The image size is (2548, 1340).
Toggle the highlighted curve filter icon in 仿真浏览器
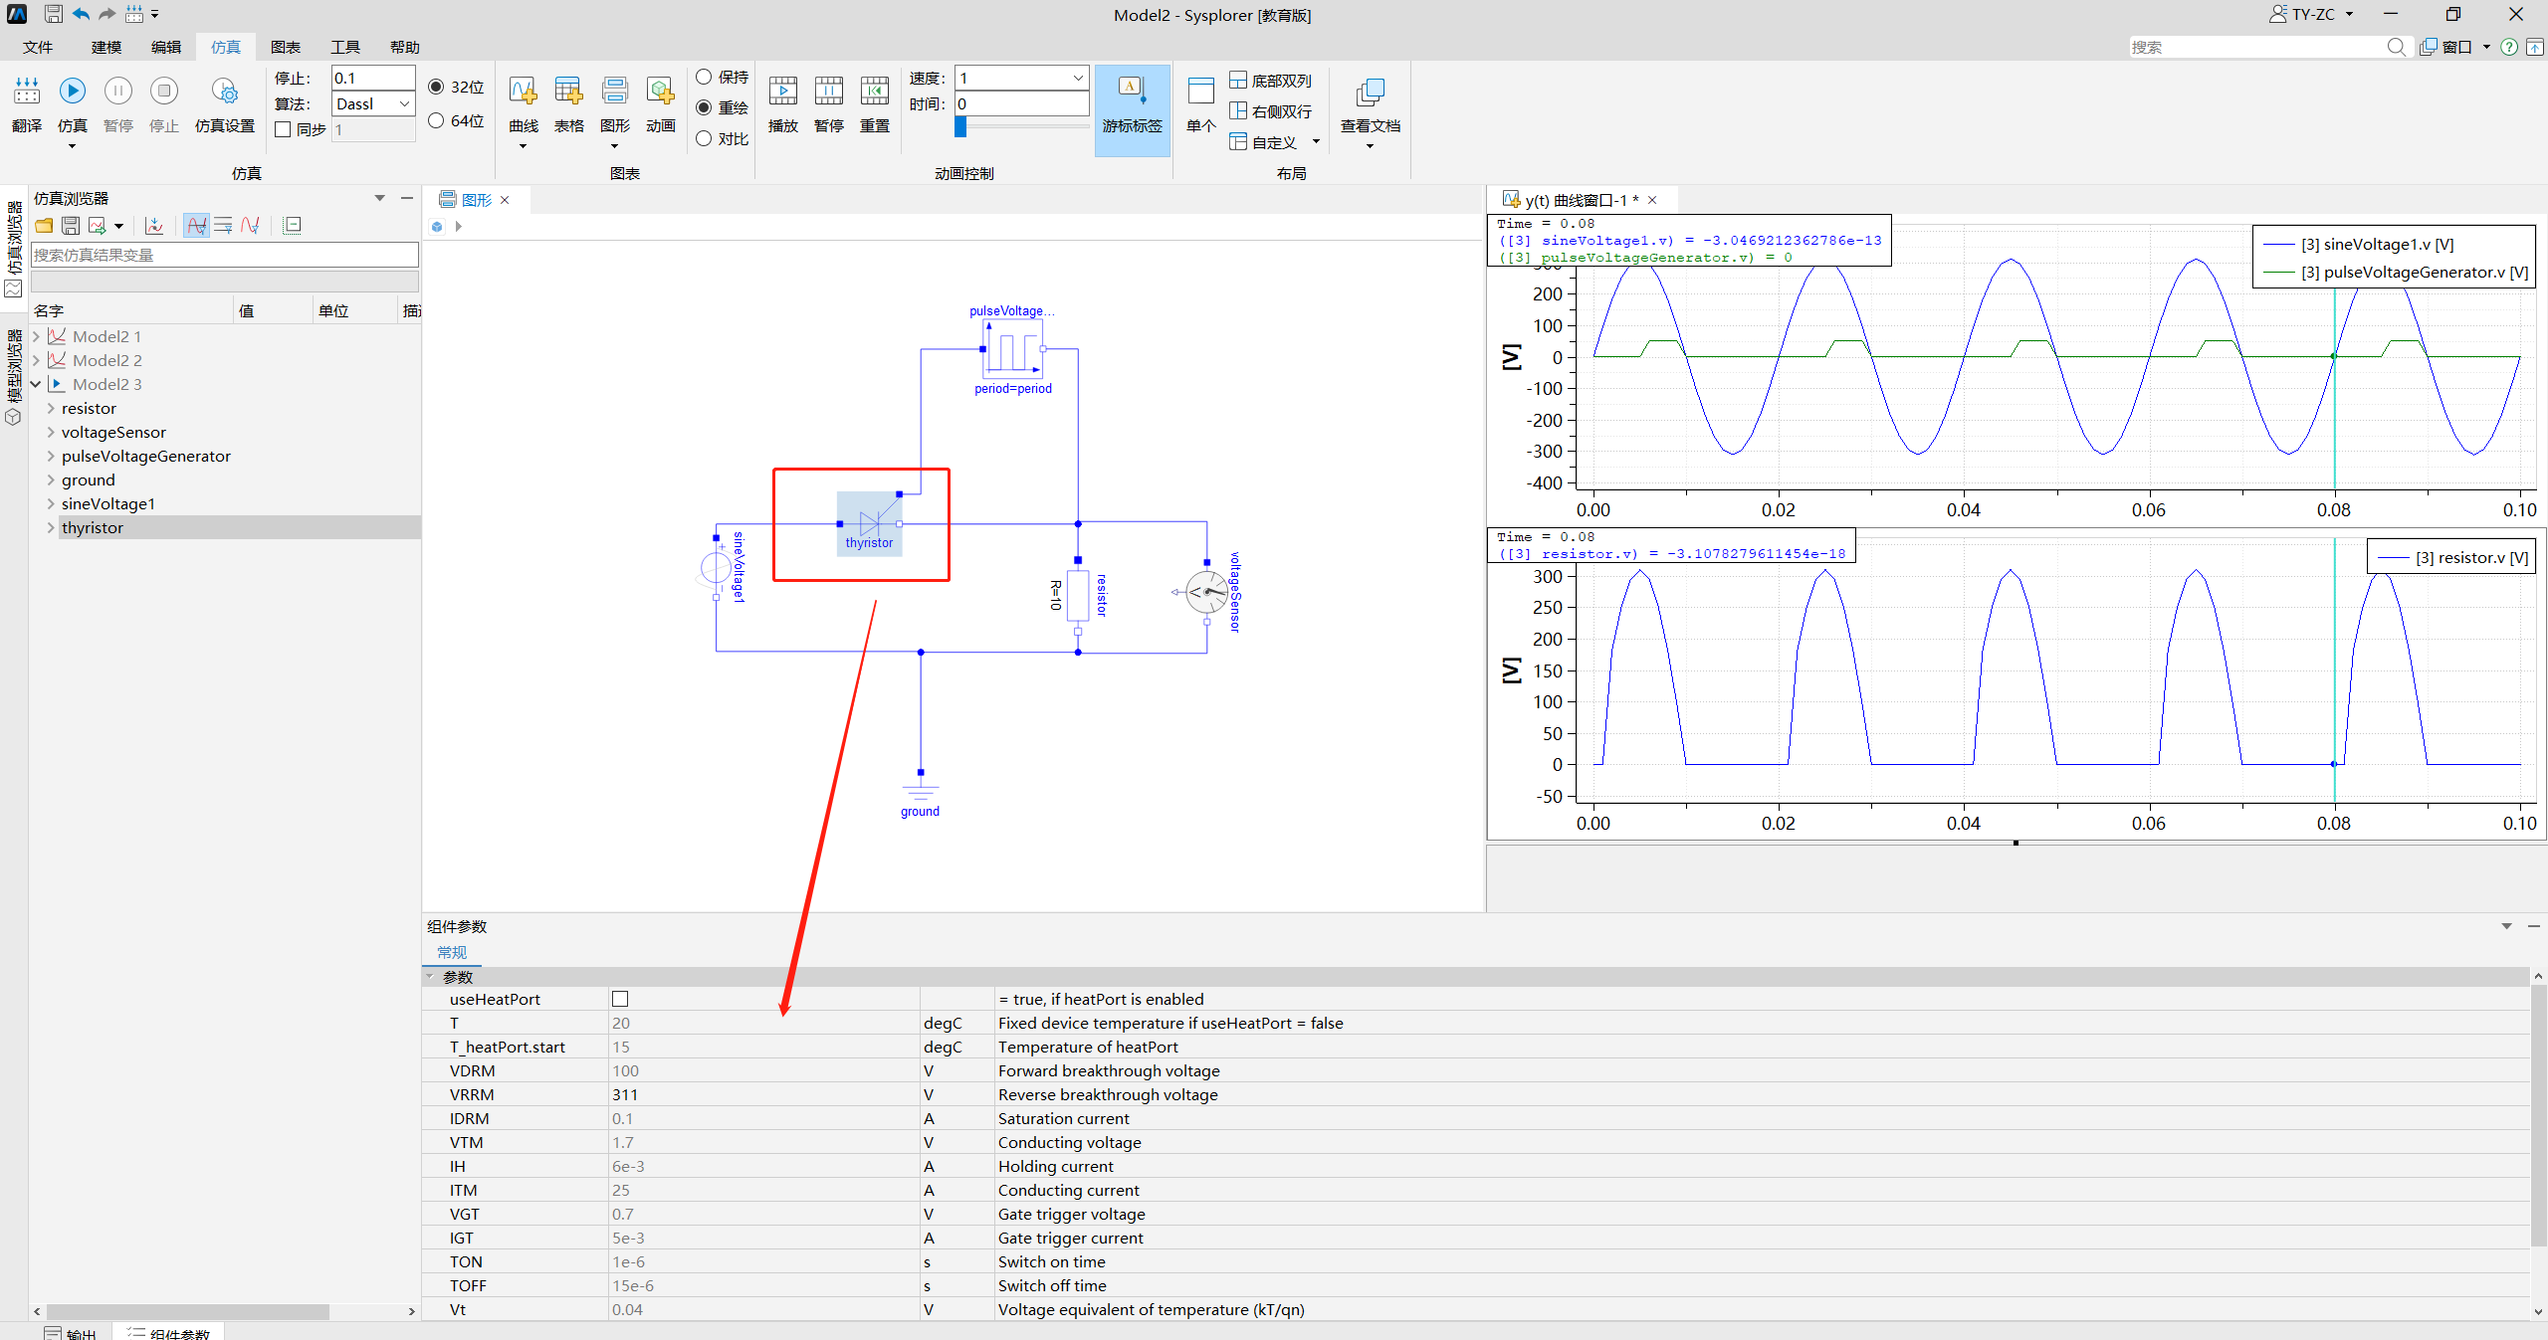coord(197,226)
